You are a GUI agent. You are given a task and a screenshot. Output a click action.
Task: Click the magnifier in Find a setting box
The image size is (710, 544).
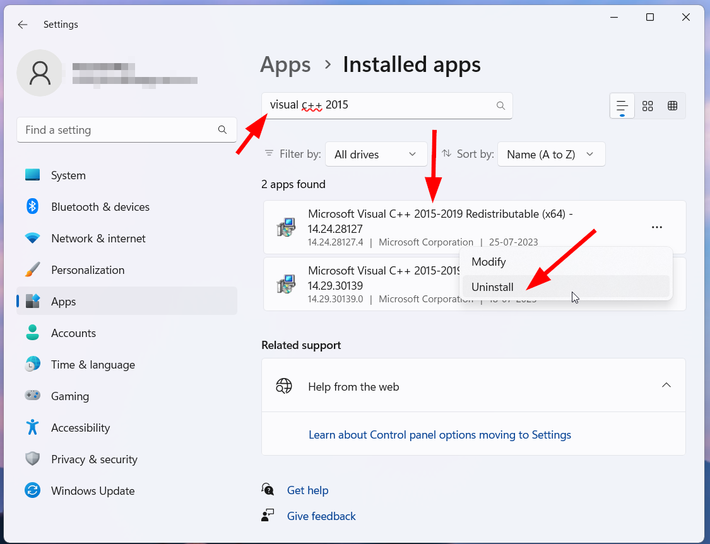click(222, 130)
